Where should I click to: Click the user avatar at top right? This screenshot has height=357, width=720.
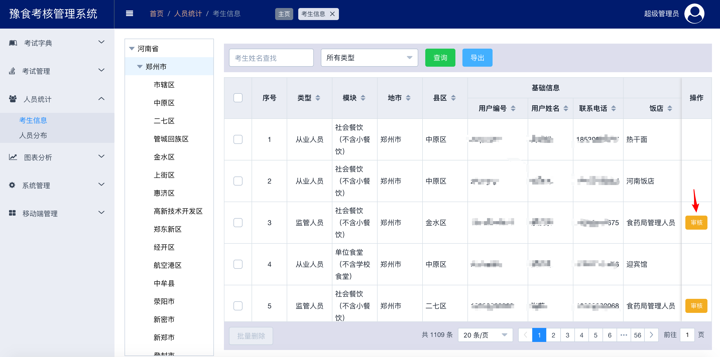point(694,14)
